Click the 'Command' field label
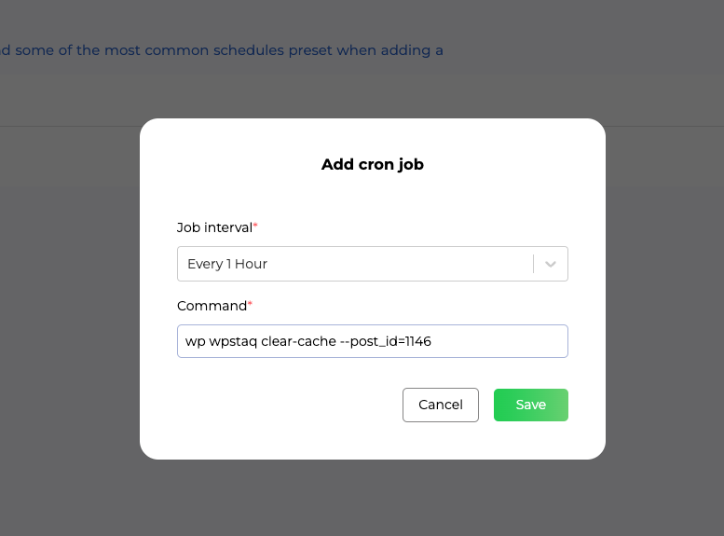Screen dimensions: 724x536 pyautogui.click(x=212, y=306)
